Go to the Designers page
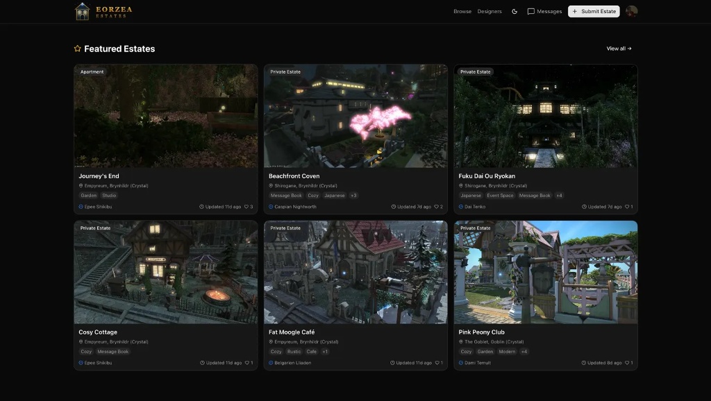Screen dimensions: 711x401 [x=490, y=11]
